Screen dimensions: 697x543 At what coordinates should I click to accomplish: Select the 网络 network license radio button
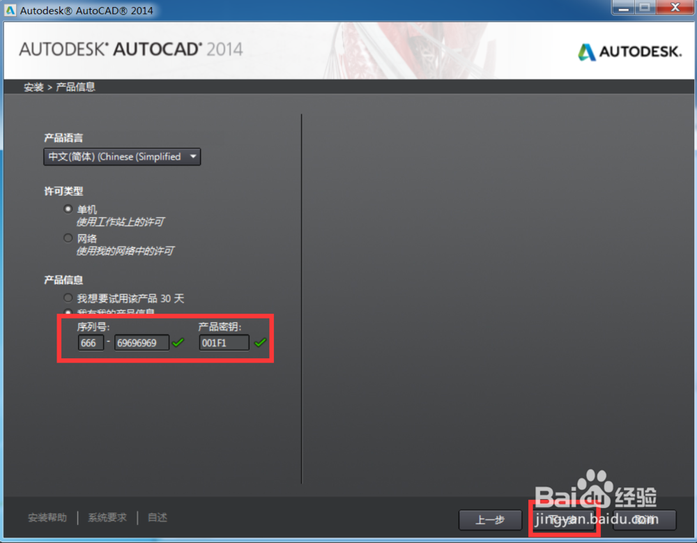pos(68,238)
